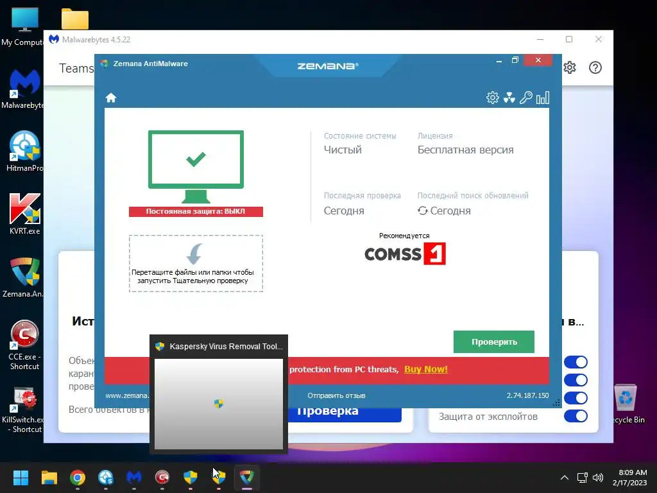Open My Computer desktop icon
The height and width of the screenshot is (493, 657).
pos(23,26)
